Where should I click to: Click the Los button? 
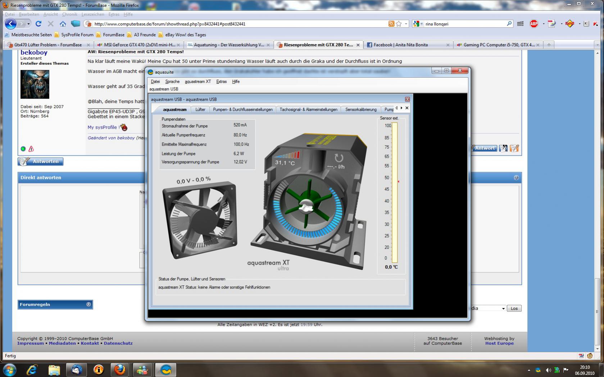pyautogui.click(x=514, y=308)
